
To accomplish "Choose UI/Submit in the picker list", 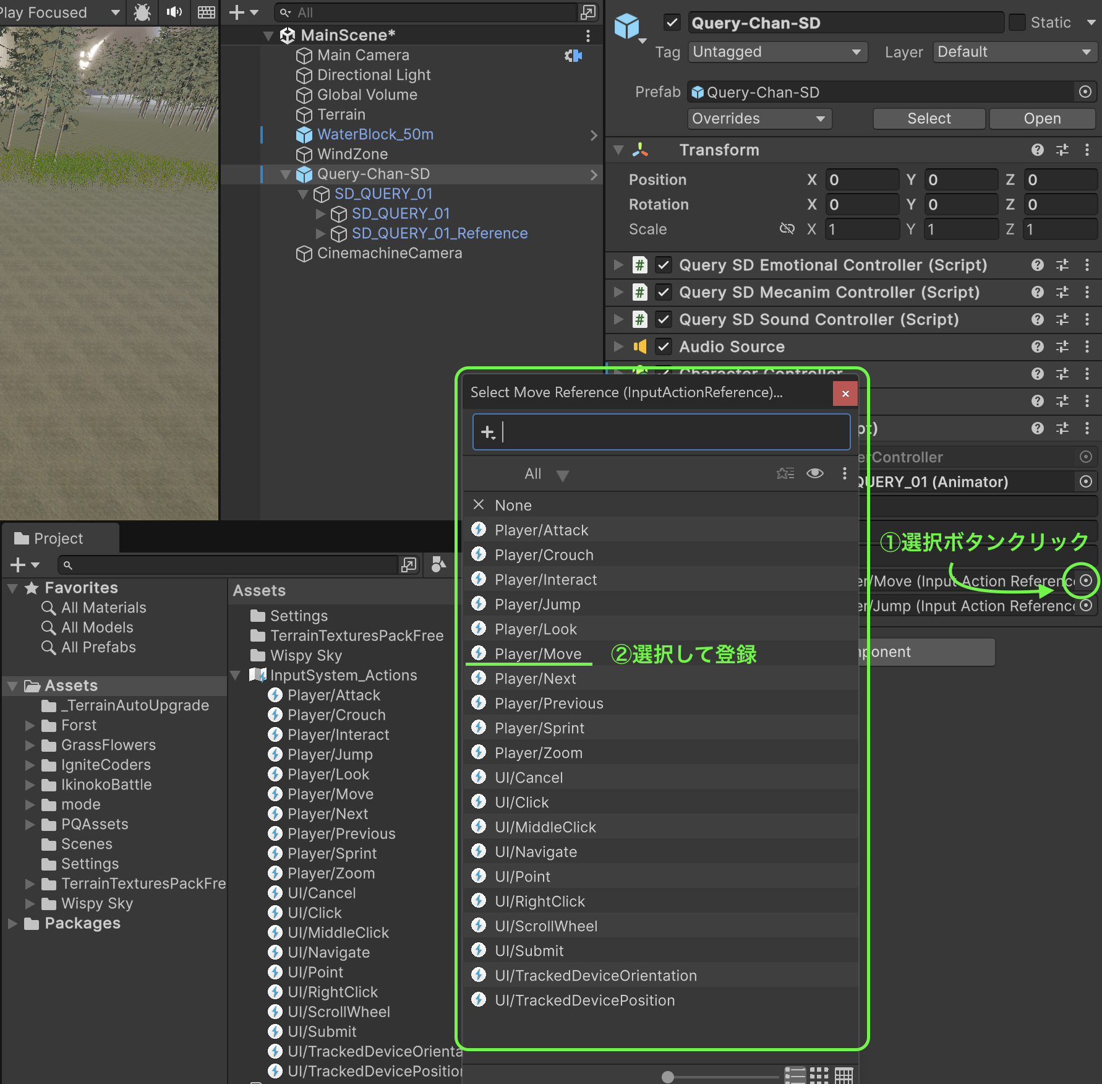I will (660, 950).
